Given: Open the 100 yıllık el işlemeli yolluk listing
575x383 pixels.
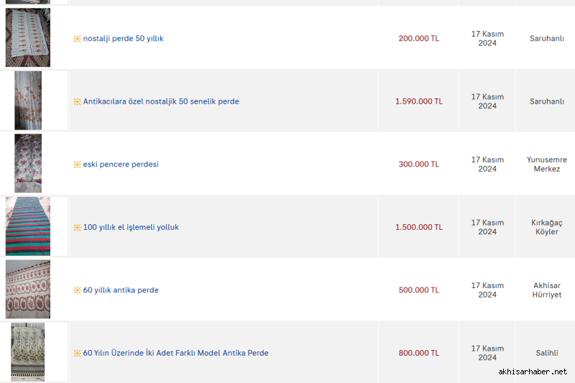Looking at the screenshot, I should (131, 227).
